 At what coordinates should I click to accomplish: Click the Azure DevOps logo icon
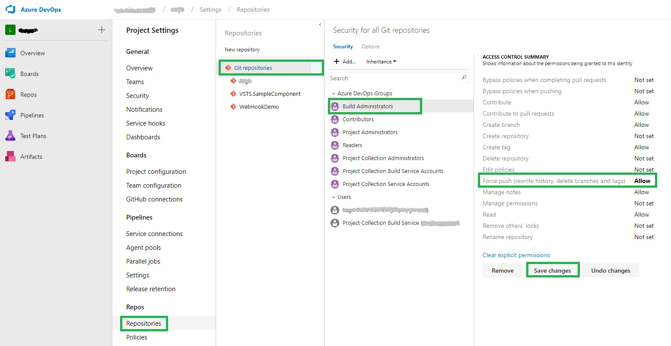10,9
